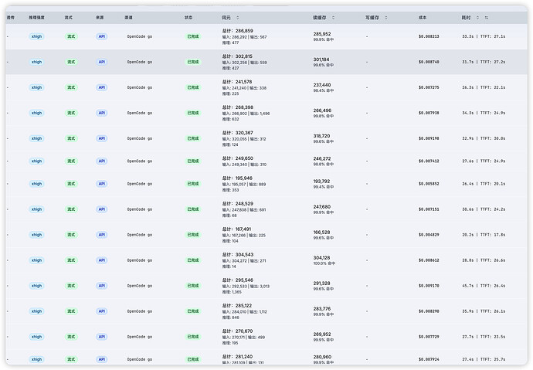
Task: Click the read cache value 304,128
Action: pos(321,258)
